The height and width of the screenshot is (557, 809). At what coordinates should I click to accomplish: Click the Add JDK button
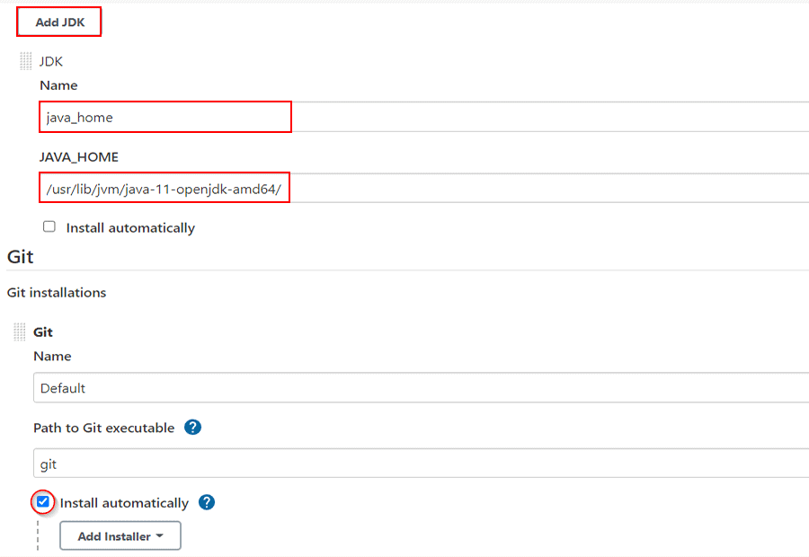click(58, 21)
